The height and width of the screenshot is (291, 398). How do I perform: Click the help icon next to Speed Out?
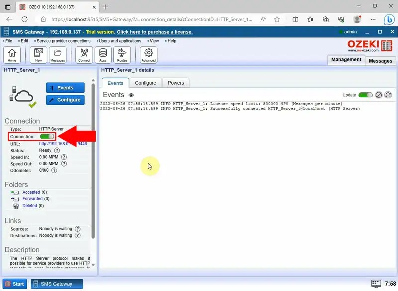[64, 164]
